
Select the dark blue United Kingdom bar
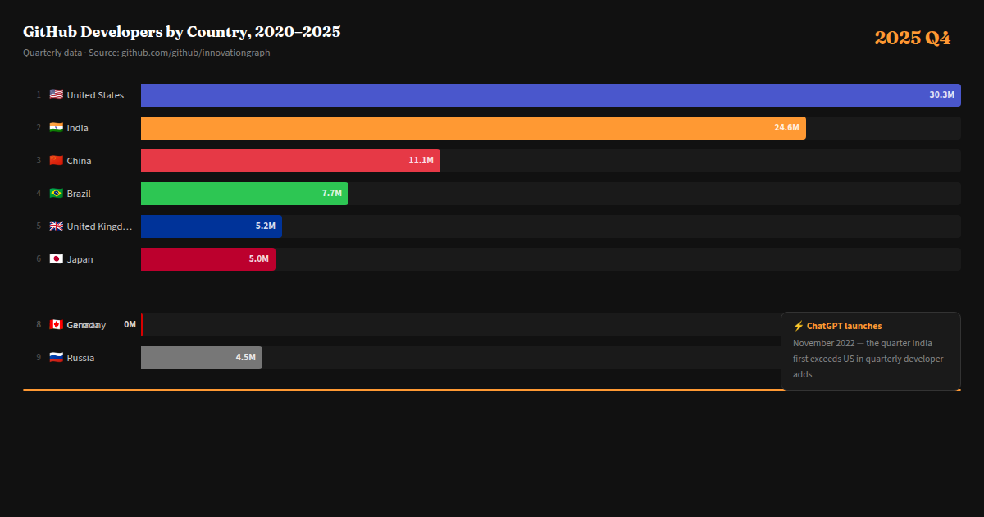point(212,226)
